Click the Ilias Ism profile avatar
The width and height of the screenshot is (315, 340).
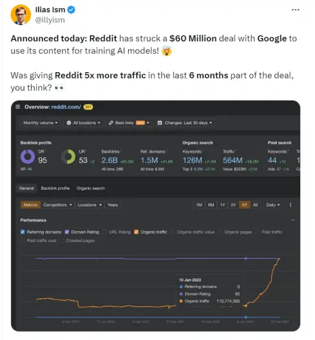coord(21,15)
